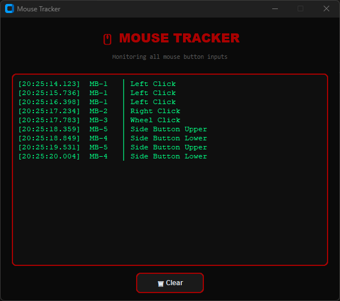Screen dimensions: 340x301
Task: Click the MB-2 button code
Action: 98,111
